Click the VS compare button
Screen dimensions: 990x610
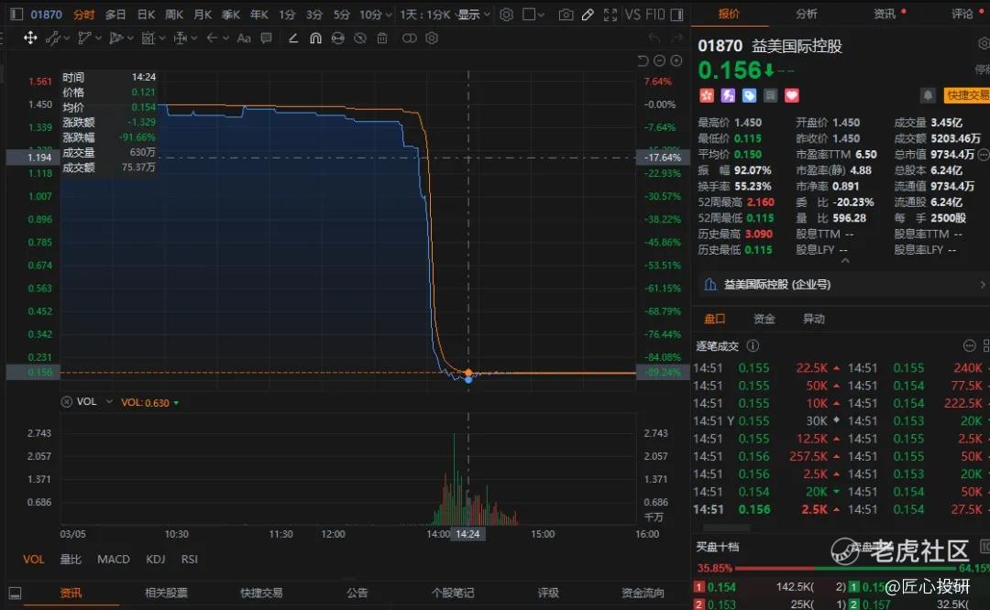(x=632, y=14)
